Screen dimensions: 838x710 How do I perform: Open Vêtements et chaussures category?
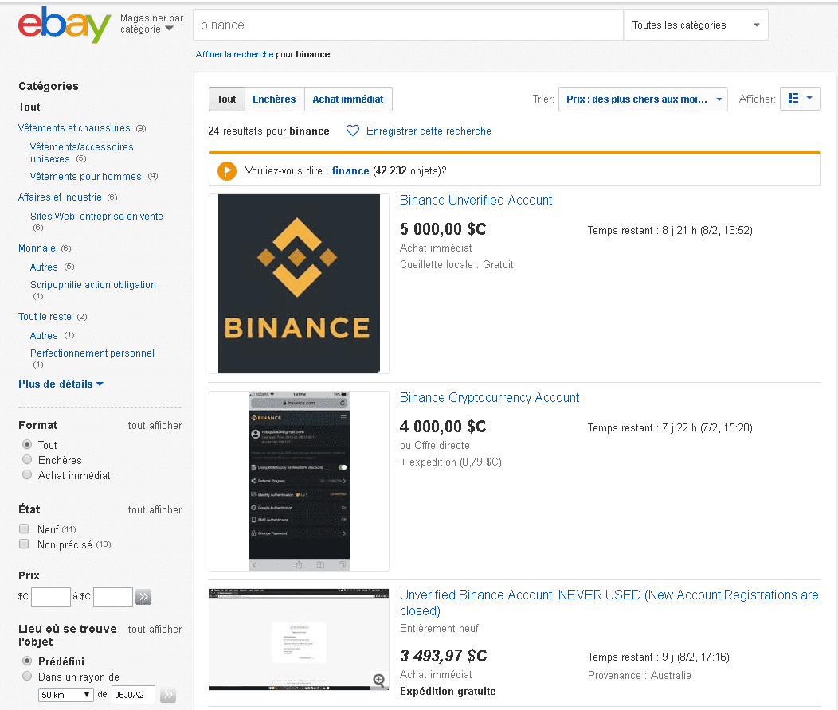coord(74,128)
